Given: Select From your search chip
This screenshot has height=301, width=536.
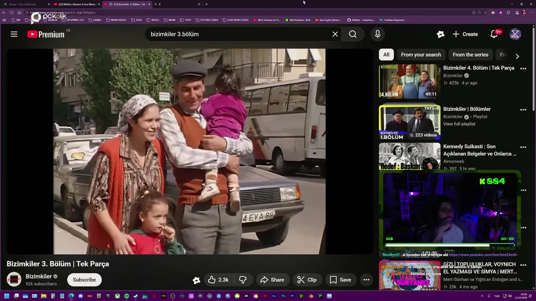Looking at the screenshot, I should tap(421, 55).
